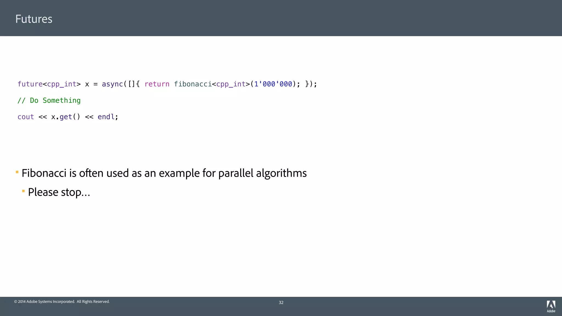
Task: Click the orange bullet before Fibonacci sentence
Action: [x=17, y=172]
